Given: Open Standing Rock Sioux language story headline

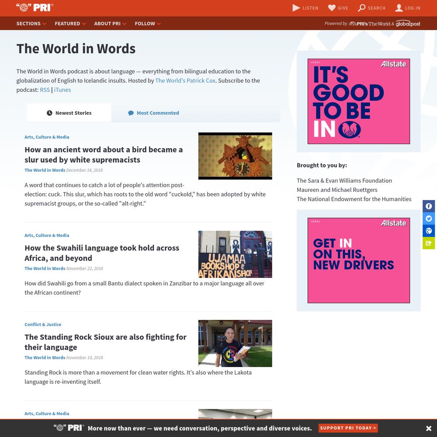Looking at the screenshot, I should pyautogui.click(x=105, y=342).
